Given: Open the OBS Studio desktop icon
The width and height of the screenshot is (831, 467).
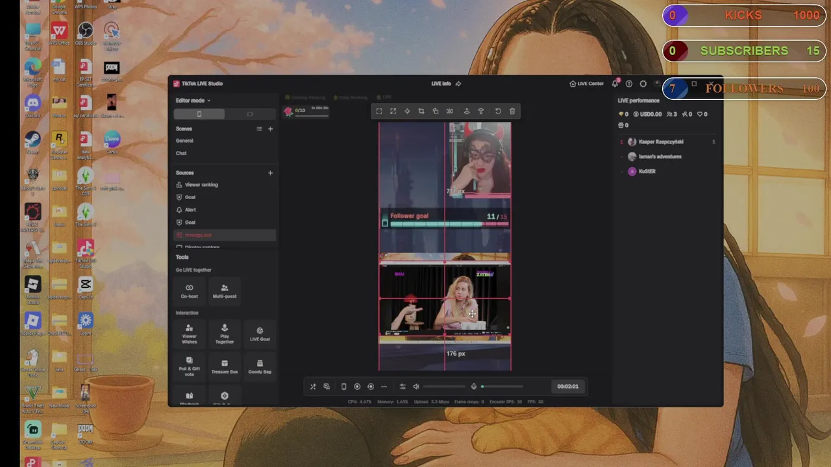Looking at the screenshot, I should pyautogui.click(x=85, y=34).
